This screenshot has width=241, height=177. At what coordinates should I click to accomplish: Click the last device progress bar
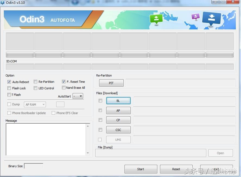pos(220,54)
